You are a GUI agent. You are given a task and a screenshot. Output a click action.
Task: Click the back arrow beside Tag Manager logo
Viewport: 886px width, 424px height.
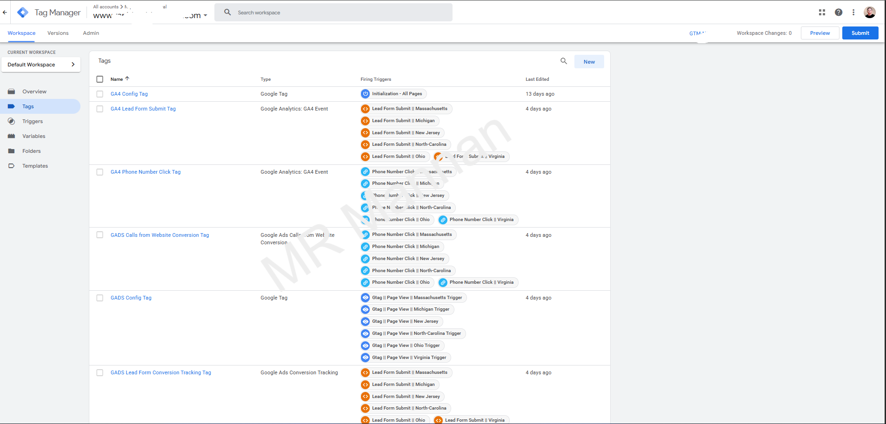tap(5, 13)
